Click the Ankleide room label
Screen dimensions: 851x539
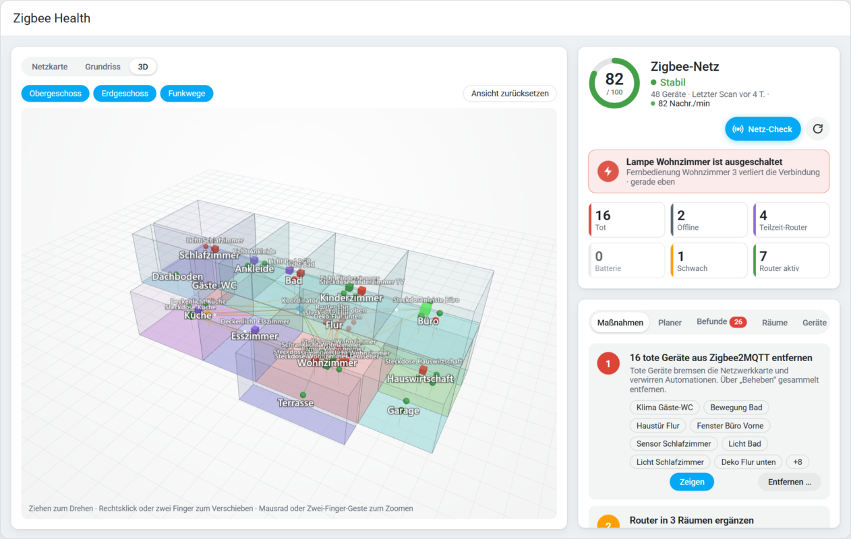[x=254, y=269]
